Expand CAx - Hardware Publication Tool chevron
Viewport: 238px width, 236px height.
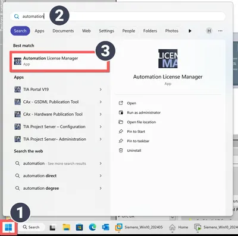101,114
